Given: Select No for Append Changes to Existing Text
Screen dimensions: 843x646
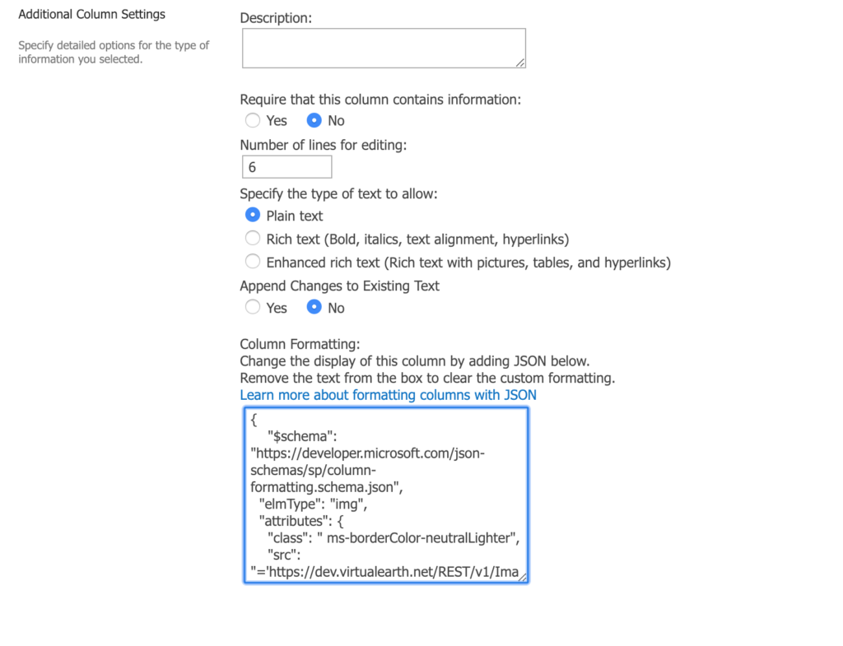Looking at the screenshot, I should pyautogui.click(x=314, y=308).
